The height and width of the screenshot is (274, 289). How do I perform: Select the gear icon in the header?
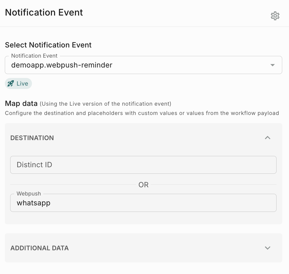coord(275,16)
